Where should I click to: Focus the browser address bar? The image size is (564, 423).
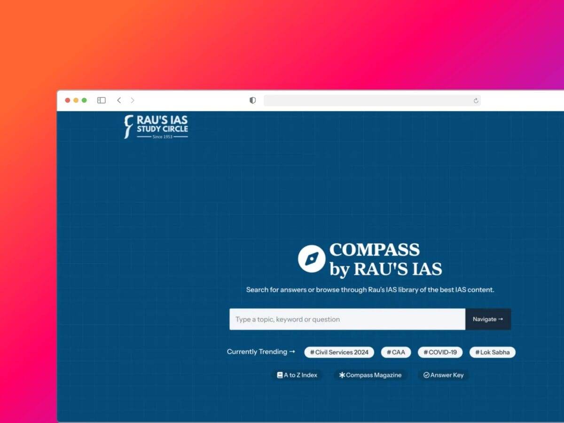(x=367, y=100)
